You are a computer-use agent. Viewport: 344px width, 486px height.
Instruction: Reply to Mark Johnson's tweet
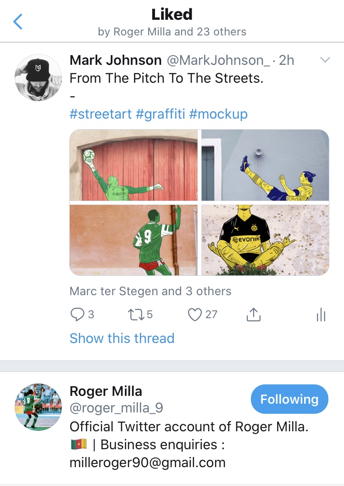pos(76,315)
